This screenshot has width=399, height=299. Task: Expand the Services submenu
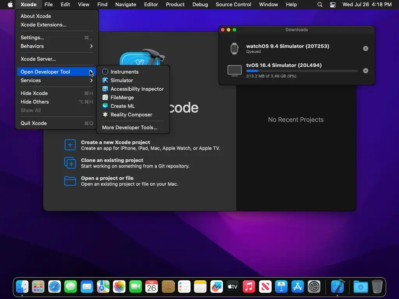tap(57, 80)
